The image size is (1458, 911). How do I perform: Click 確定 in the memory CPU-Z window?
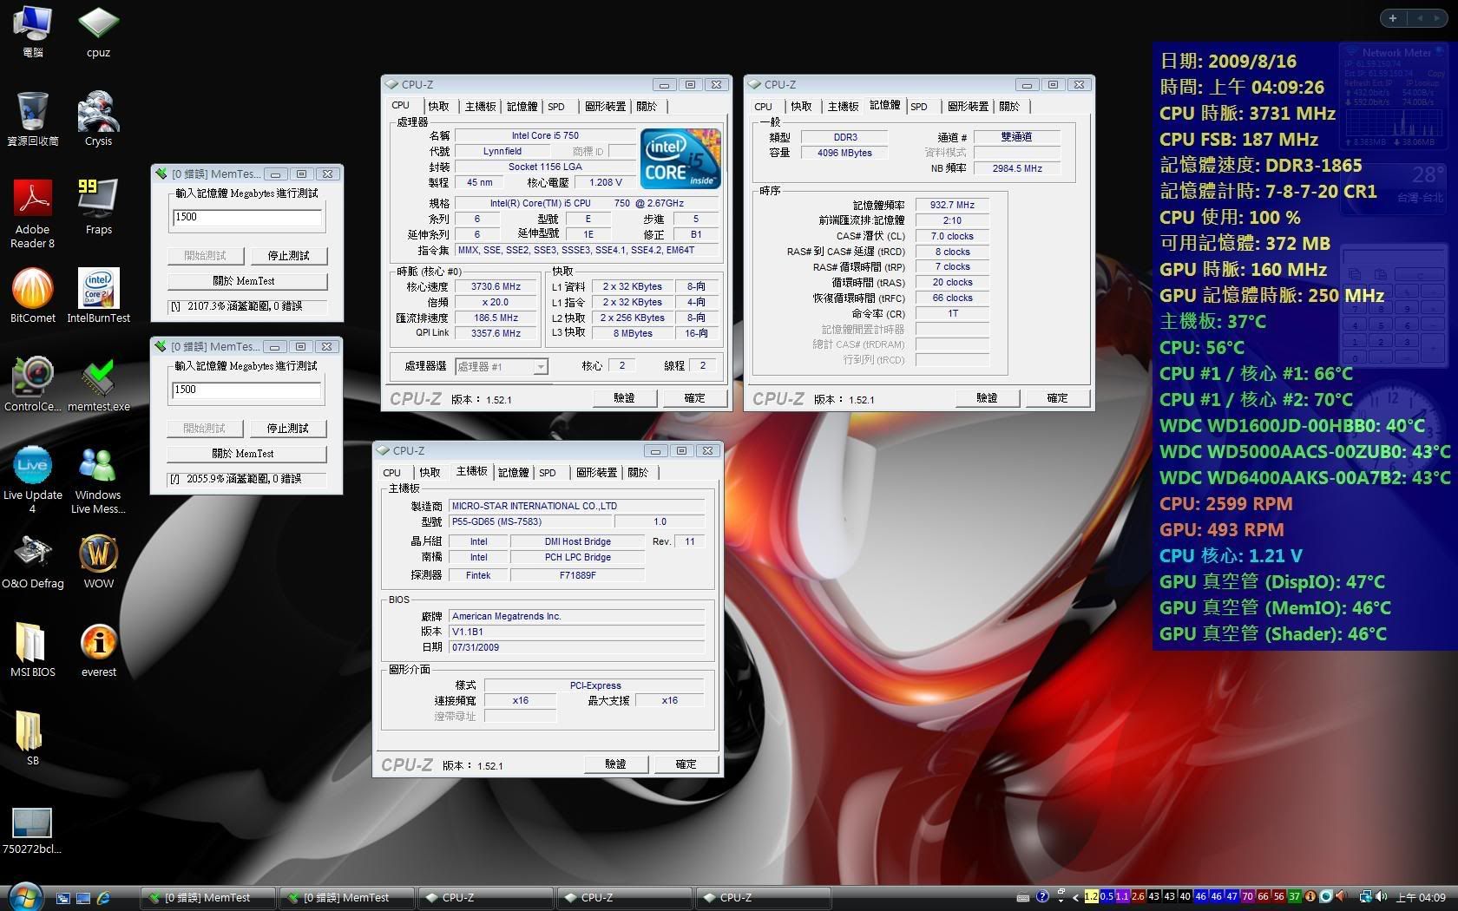pyautogui.click(x=1058, y=398)
